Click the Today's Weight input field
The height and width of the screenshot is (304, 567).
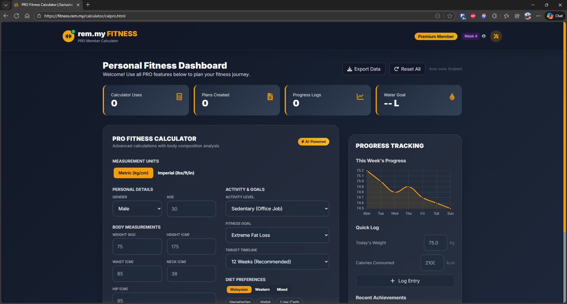[x=435, y=243]
